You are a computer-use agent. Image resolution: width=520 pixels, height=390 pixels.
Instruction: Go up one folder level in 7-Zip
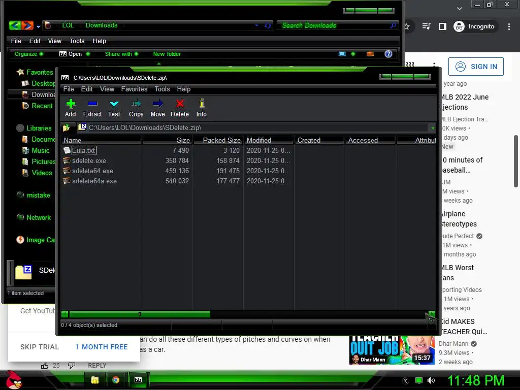[66, 127]
